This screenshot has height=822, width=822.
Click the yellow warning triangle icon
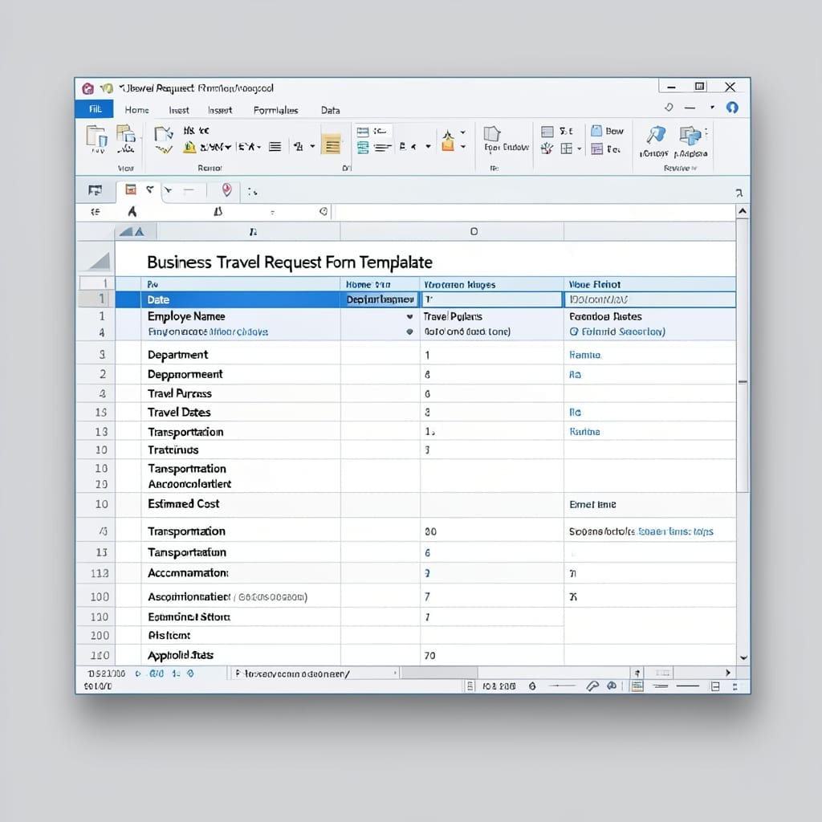189,148
